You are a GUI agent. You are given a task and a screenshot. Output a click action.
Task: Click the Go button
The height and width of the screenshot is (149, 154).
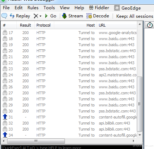tap(51, 16)
